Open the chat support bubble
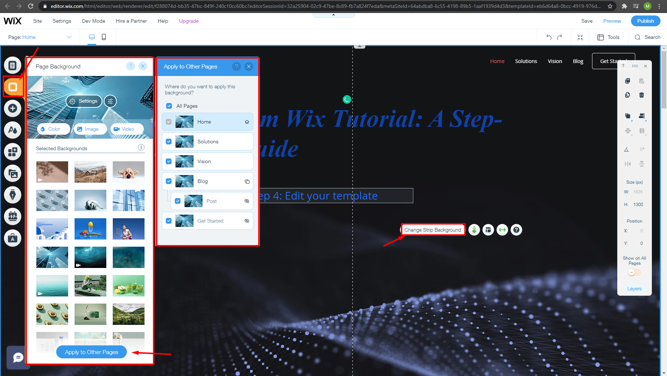Image resolution: width=667 pixels, height=376 pixels. coord(18,357)
